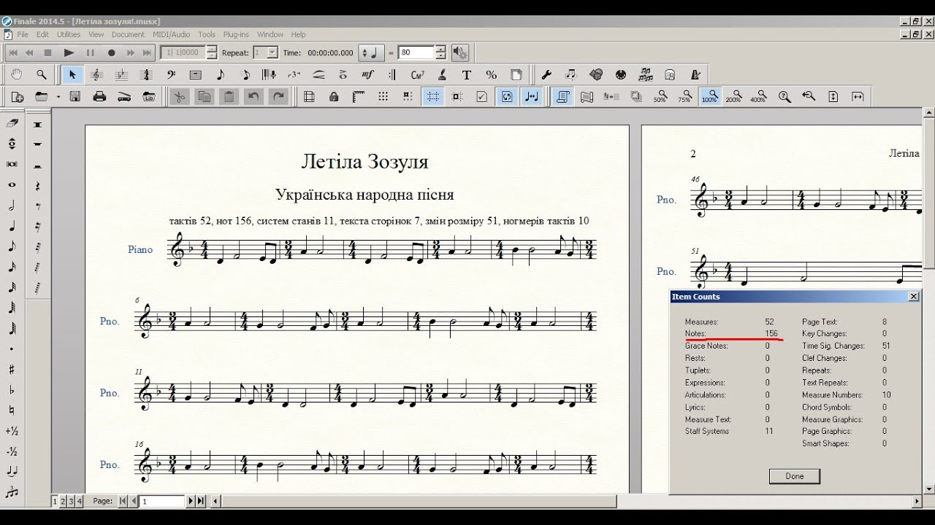Choose the Chord CM7 tool
The width and height of the screenshot is (935, 525).
tap(417, 74)
